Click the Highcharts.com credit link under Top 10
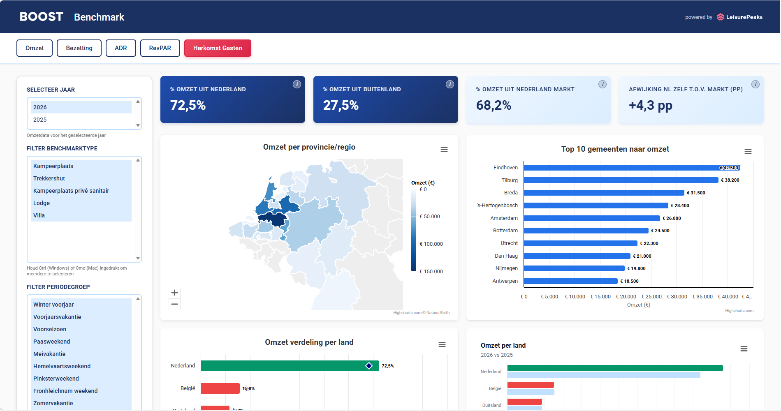Image resolution: width=781 pixels, height=411 pixels. pyautogui.click(x=739, y=311)
